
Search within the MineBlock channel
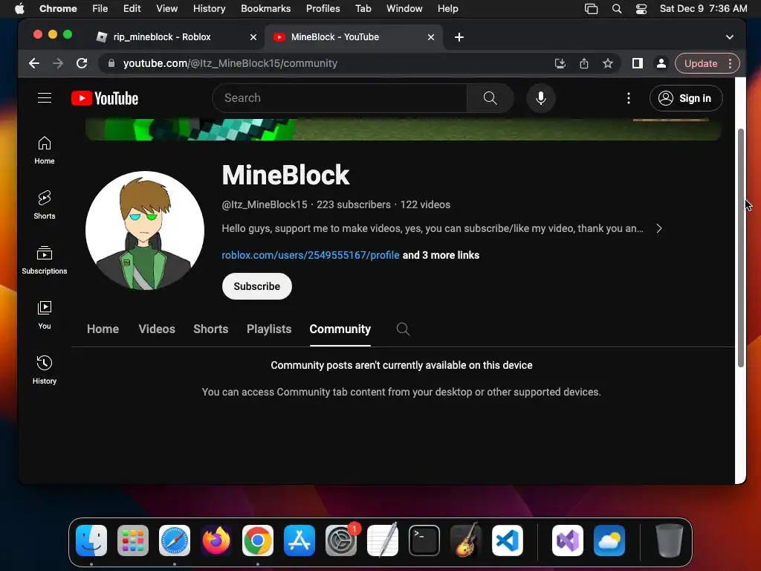pos(403,329)
